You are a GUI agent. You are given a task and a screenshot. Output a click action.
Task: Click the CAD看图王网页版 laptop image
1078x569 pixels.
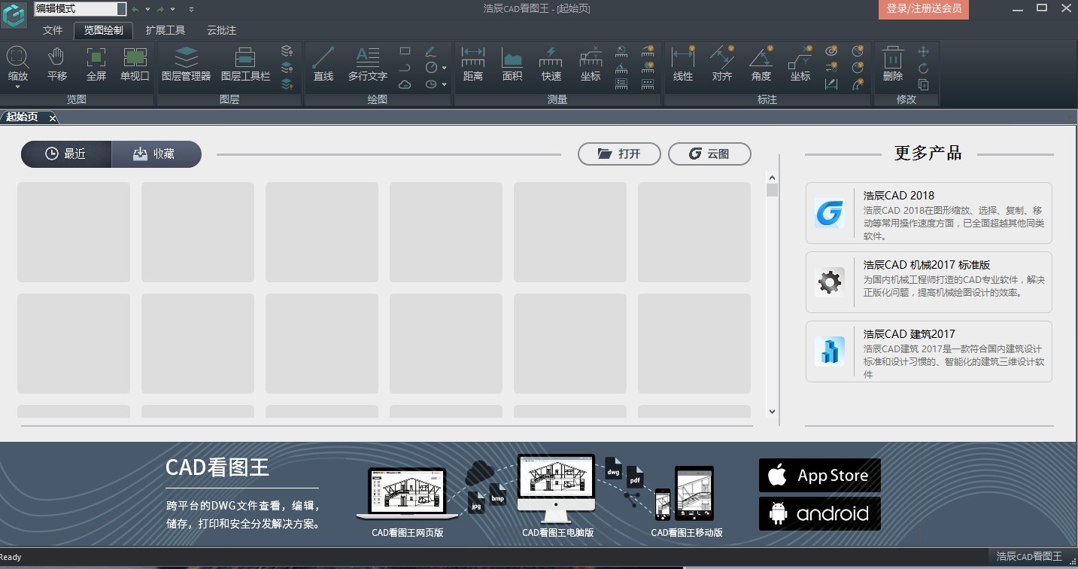pyautogui.click(x=407, y=494)
